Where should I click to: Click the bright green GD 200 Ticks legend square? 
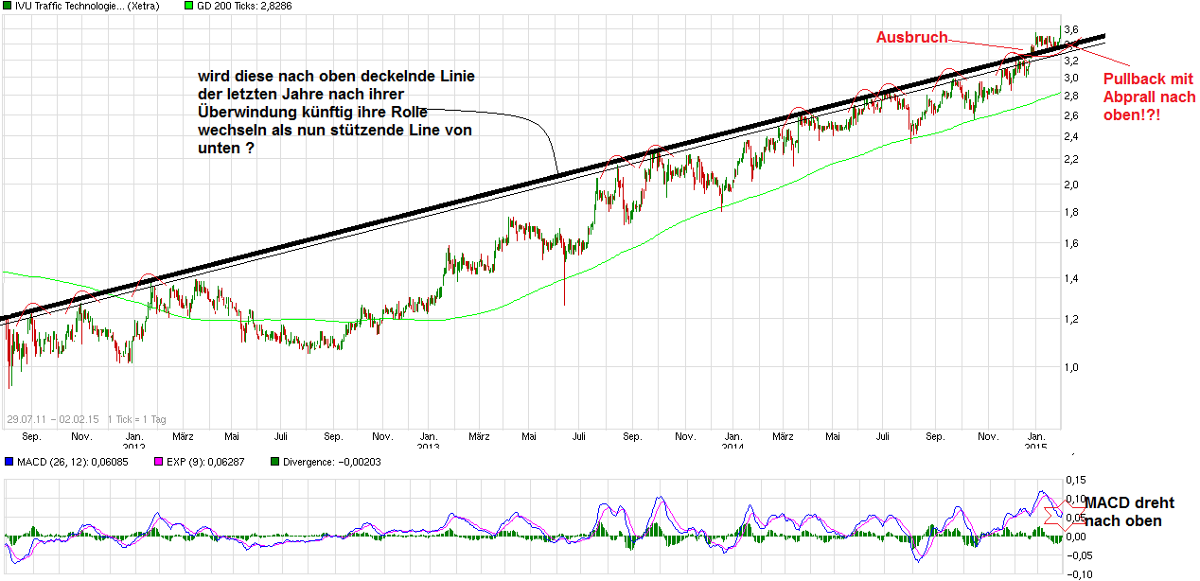click(187, 5)
